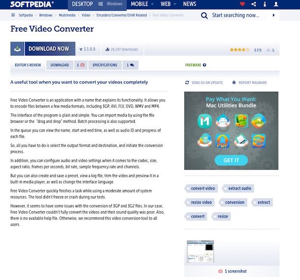Click the camera icon beside 1 screenshot
Viewport: 300px width, 280px height.
220,271
